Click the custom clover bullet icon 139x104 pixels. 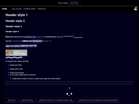pyautogui.click(x=11, y=78)
